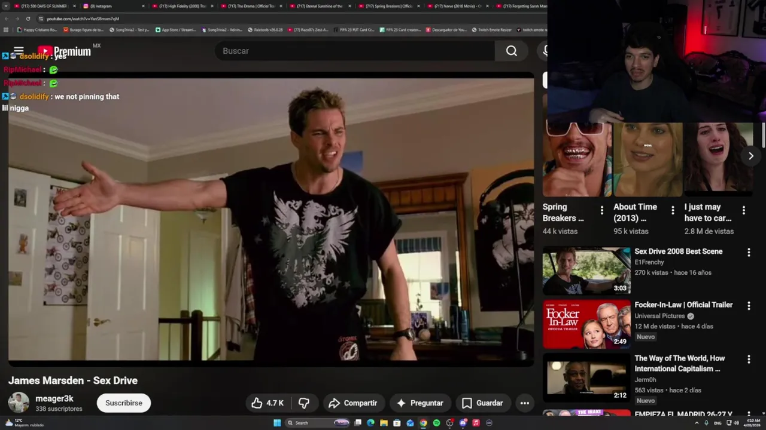Subscribe with Suscribirse button
The image size is (766, 430).
coord(124,403)
